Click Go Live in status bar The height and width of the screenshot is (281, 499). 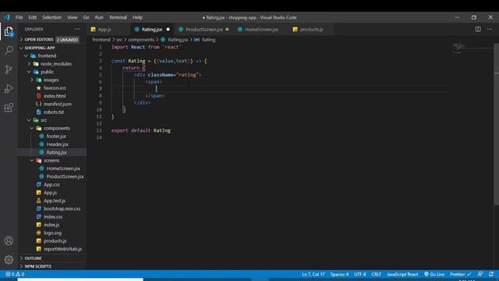pos(434,274)
